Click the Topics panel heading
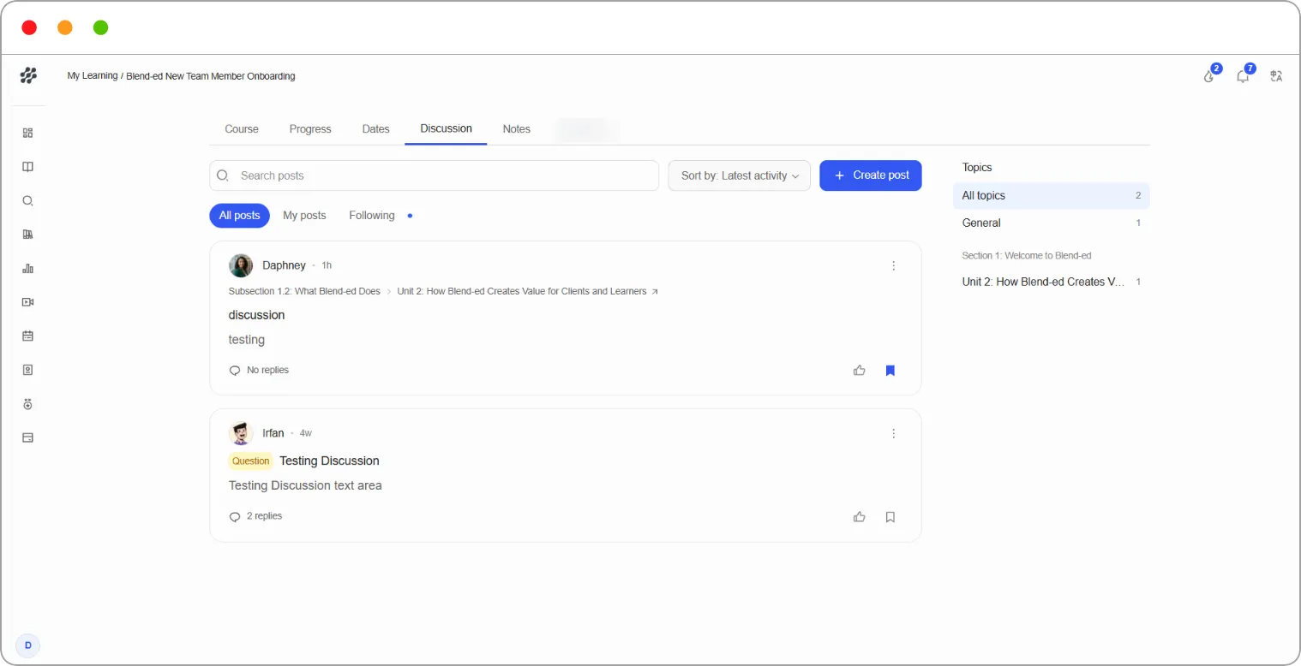 coord(977,168)
